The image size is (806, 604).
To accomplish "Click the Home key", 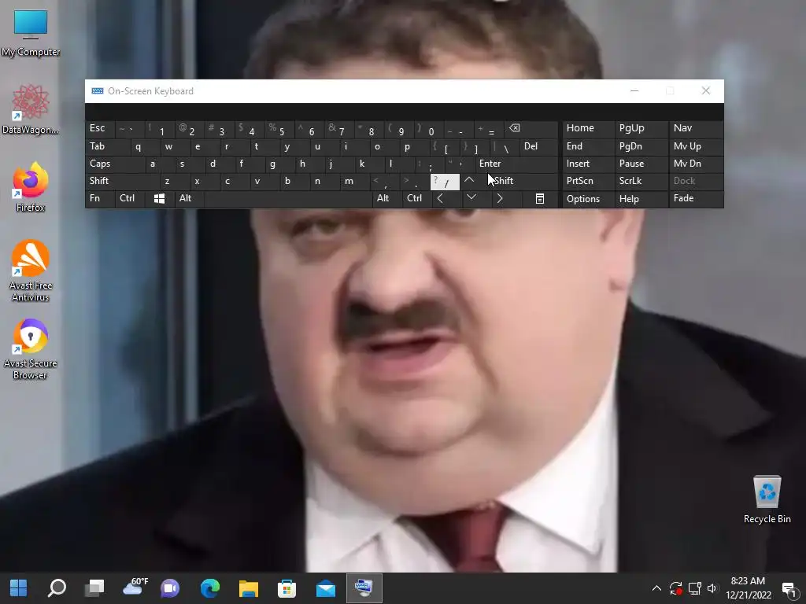I will coord(588,128).
